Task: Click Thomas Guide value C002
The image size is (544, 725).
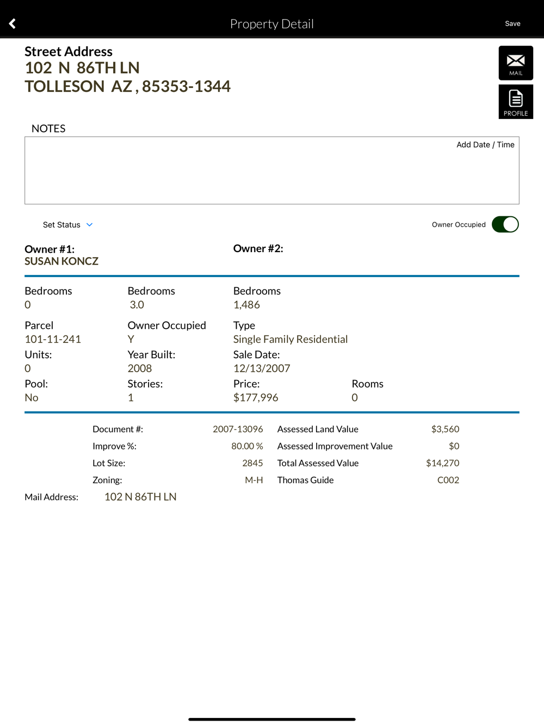Action: click(448, 480)
